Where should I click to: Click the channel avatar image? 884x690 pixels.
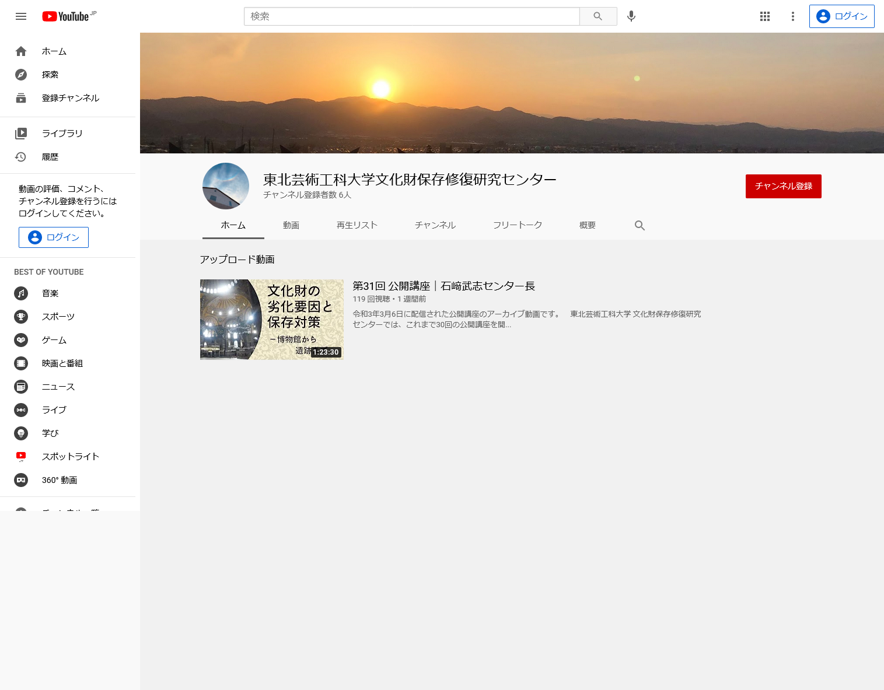226,186
